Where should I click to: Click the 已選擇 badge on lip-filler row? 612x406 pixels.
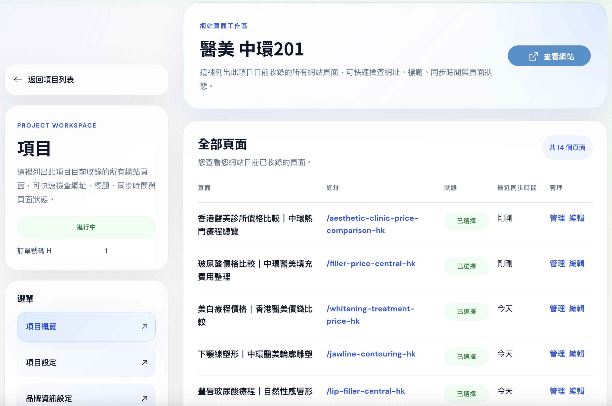click(x=466, y=394)
